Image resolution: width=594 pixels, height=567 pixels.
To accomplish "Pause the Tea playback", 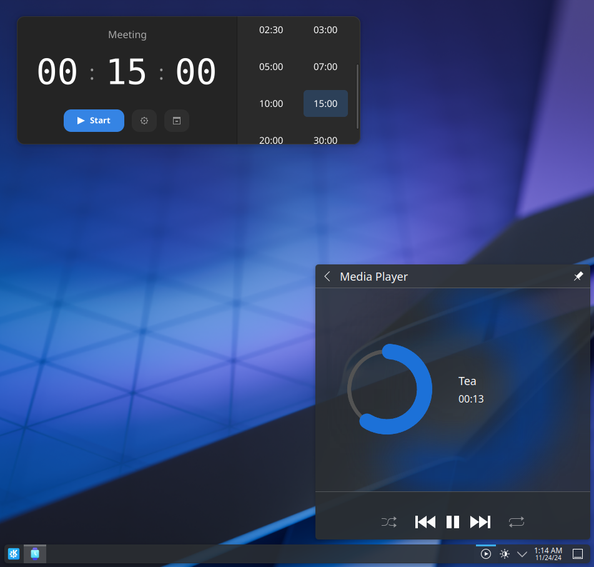I will 453,522.
